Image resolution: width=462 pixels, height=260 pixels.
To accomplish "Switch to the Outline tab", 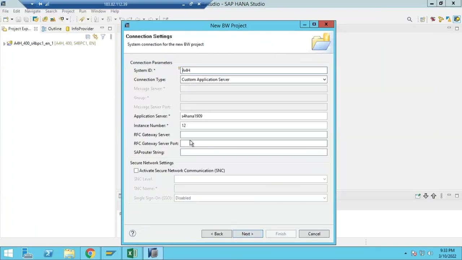I will pyautogui.click(x=52, y=29).
